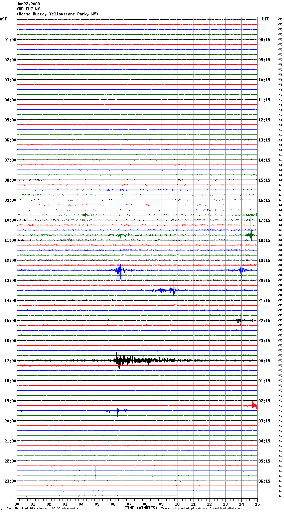Click the 05 minute tick label on the x-axis

point(97,504)
